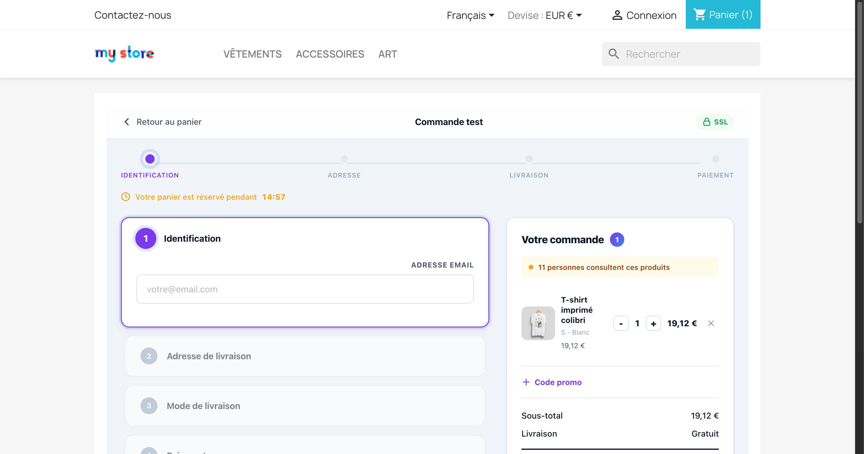Click the step 3 number badge

coord(148,406)
